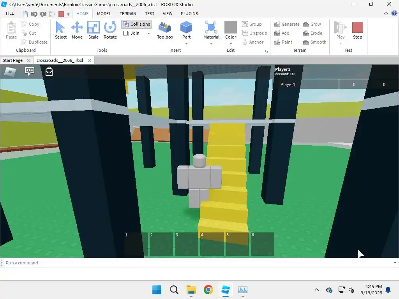Open the Start Page document tab
Image resolution: width=399 pixels, height=299 pixels.
[13, 60]
